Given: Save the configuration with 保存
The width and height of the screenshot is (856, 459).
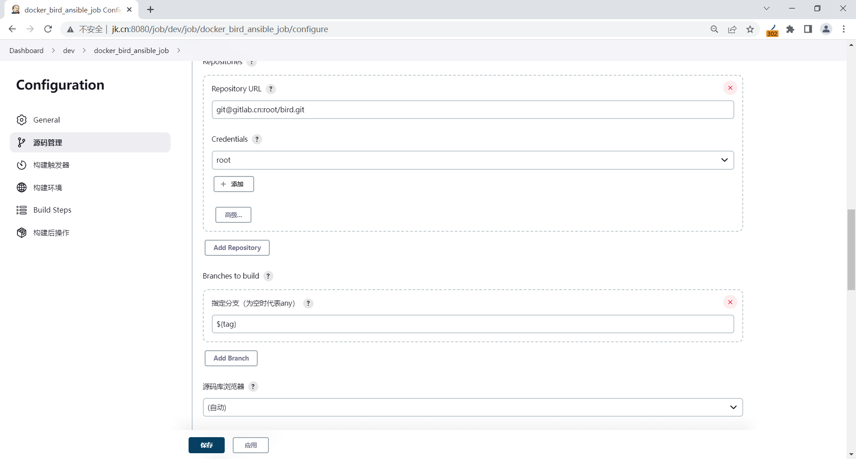Looking at the screenshot, I should (206, 445).
